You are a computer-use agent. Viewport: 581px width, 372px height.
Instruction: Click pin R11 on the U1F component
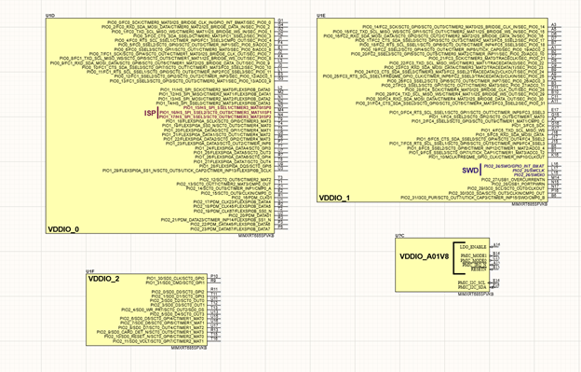click(x=214, y=289)
